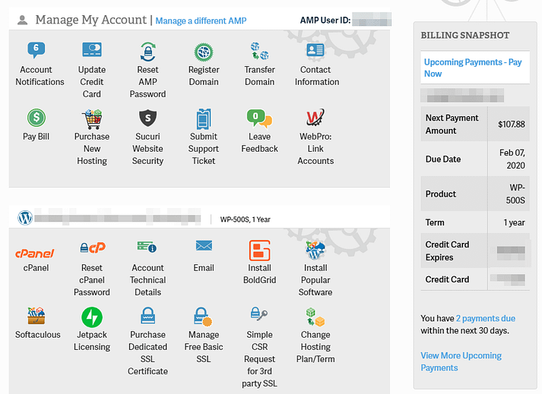This screenshot has height=394, width=542.
Task: Open Manage Free Basic SSL icon
Action: point(203,317)
